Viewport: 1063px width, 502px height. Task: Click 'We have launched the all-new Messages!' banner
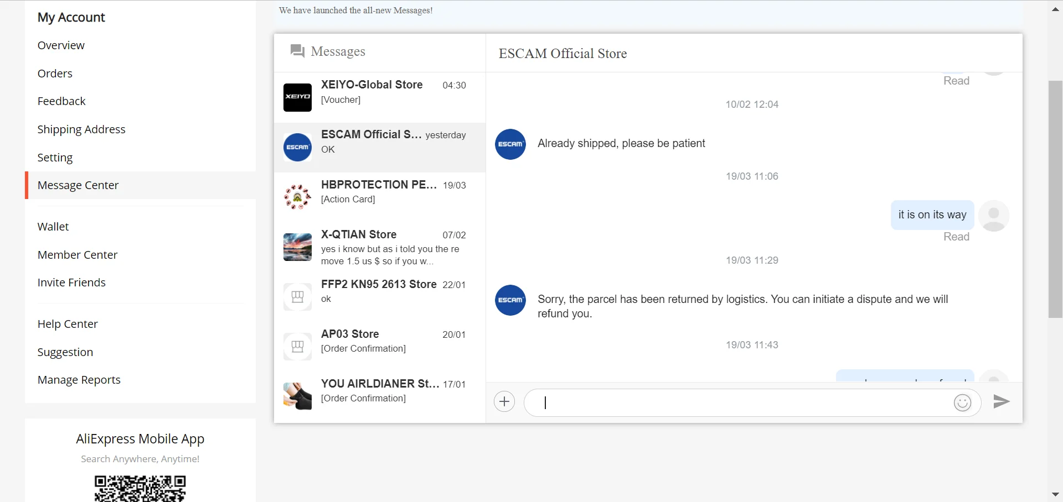pyautogui.click(x=356, y=11)
